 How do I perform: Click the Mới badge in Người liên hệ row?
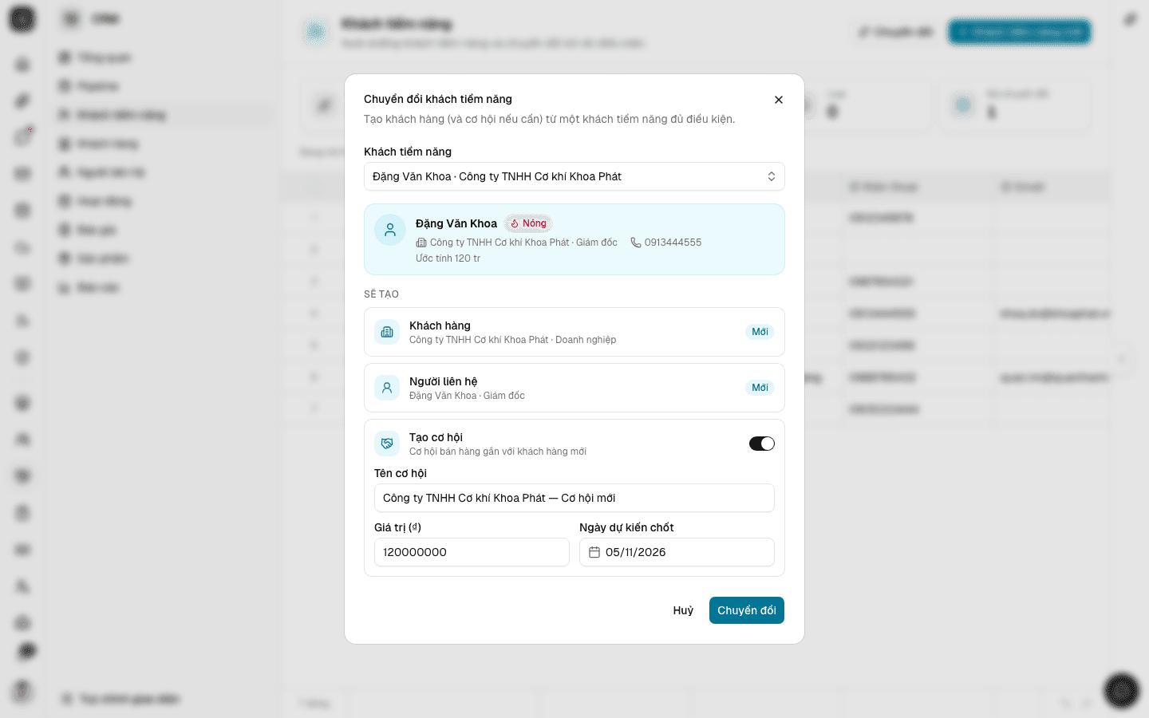coord(760,388)
